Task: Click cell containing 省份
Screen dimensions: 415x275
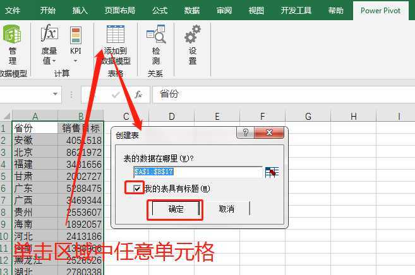Action: pyautogui.click(x=35, y=128)
